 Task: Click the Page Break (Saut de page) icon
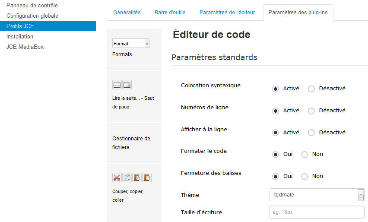127,85
